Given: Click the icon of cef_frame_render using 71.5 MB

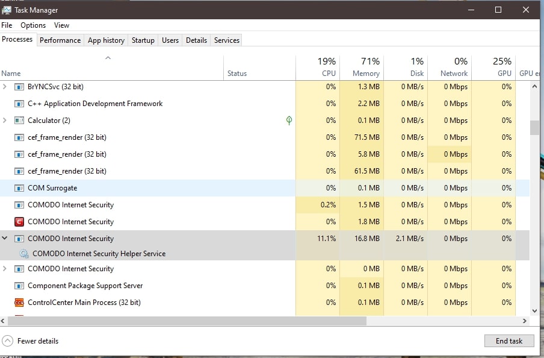Looking at the screenshot, I should tap(19, 137).
